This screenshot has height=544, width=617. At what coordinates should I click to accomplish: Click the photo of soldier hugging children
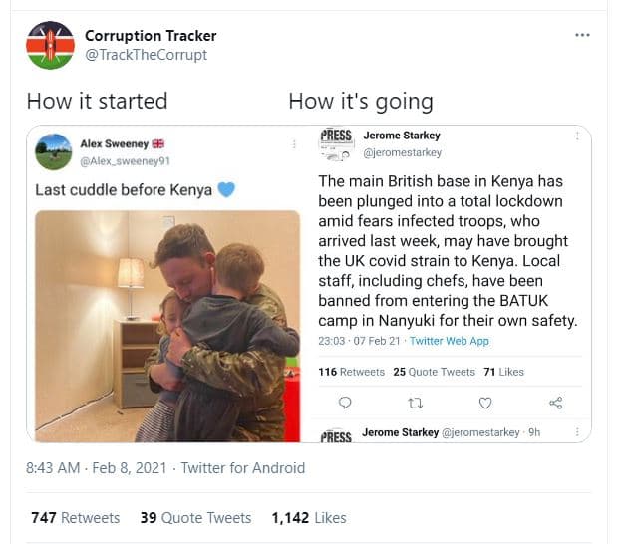click(x=166, y=326)
